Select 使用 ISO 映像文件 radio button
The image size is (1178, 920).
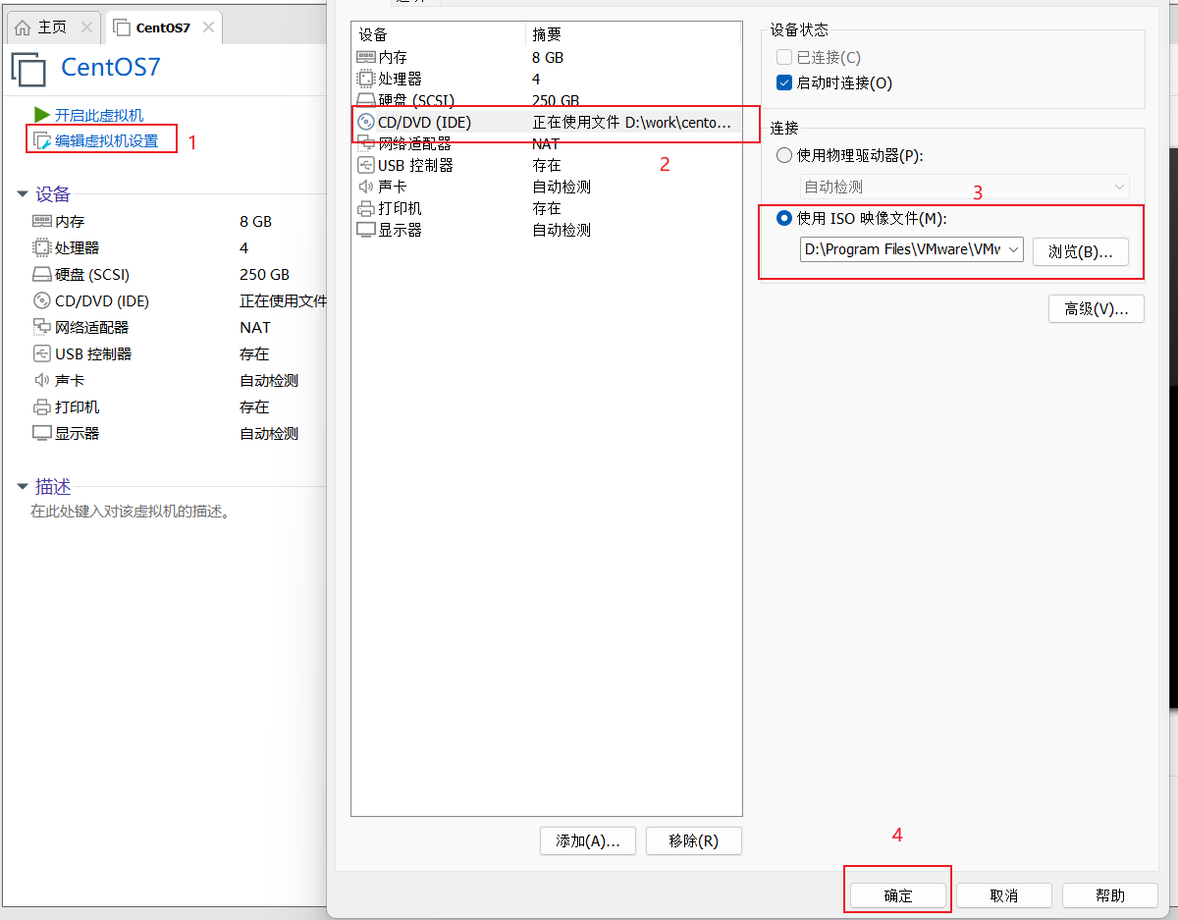pos(784,218)
